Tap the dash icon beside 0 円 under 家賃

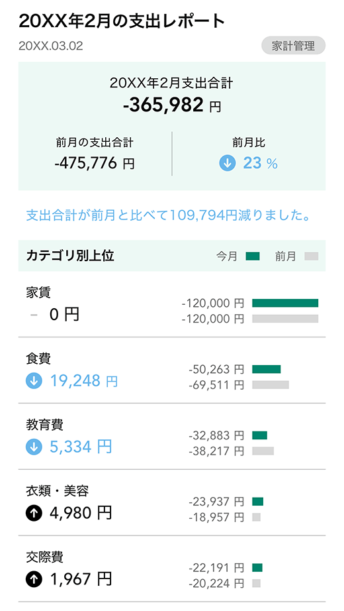(x=34, y=314)
